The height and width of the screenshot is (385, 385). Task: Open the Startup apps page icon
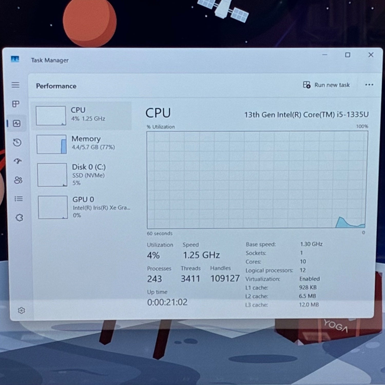tap(18, 161)
